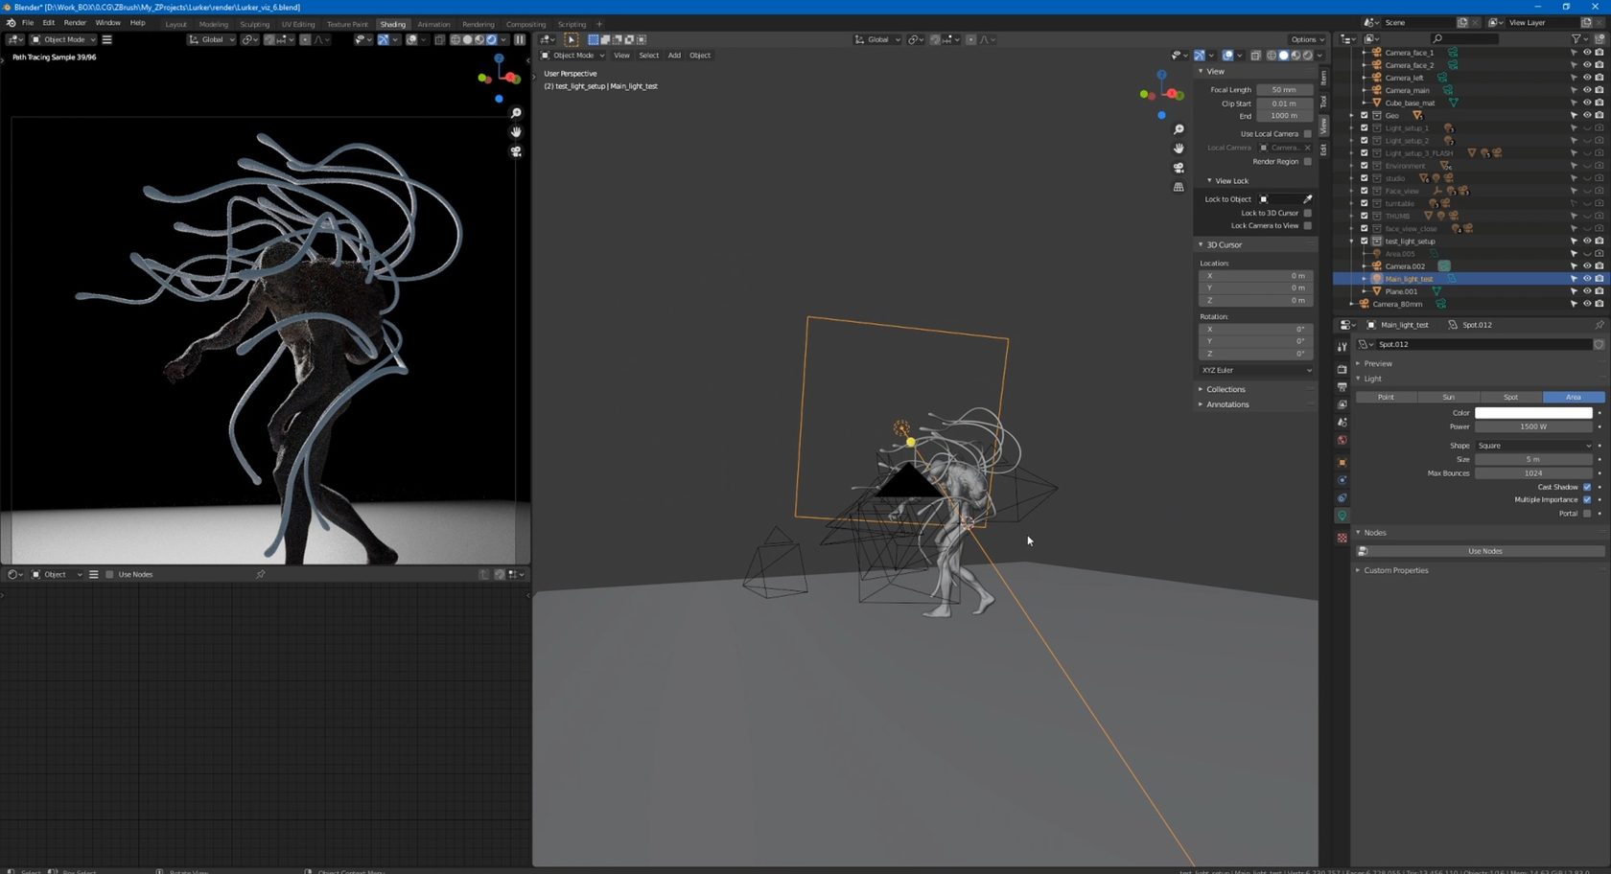Viewport: 1611px width, 874px height.
Task: Open light Shape dropdown showing Square
Action: click(x=1533, y=446)
